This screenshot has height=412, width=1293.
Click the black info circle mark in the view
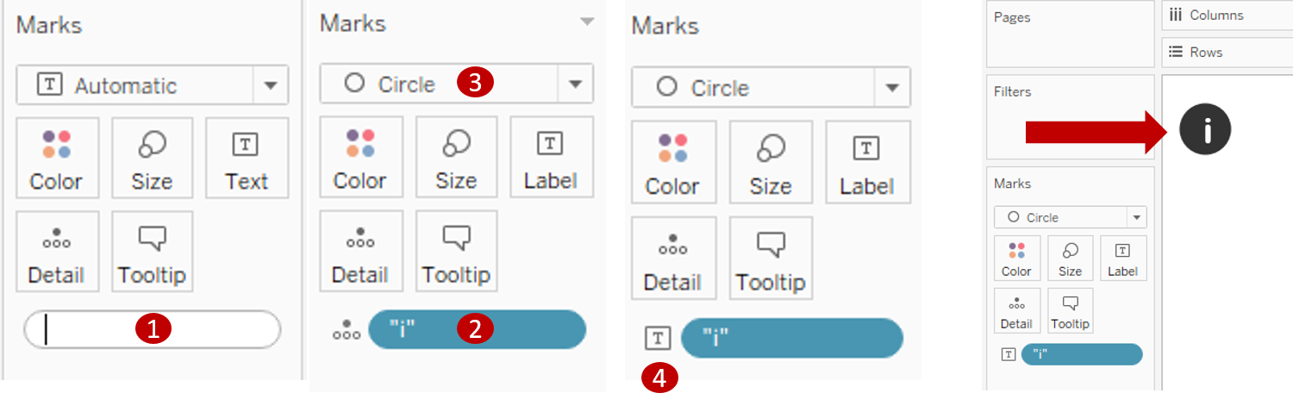pos(1205,129)
